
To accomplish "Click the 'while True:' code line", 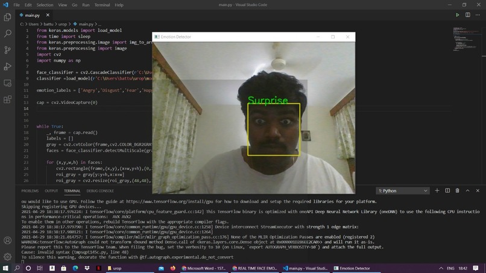I will 50,127.
